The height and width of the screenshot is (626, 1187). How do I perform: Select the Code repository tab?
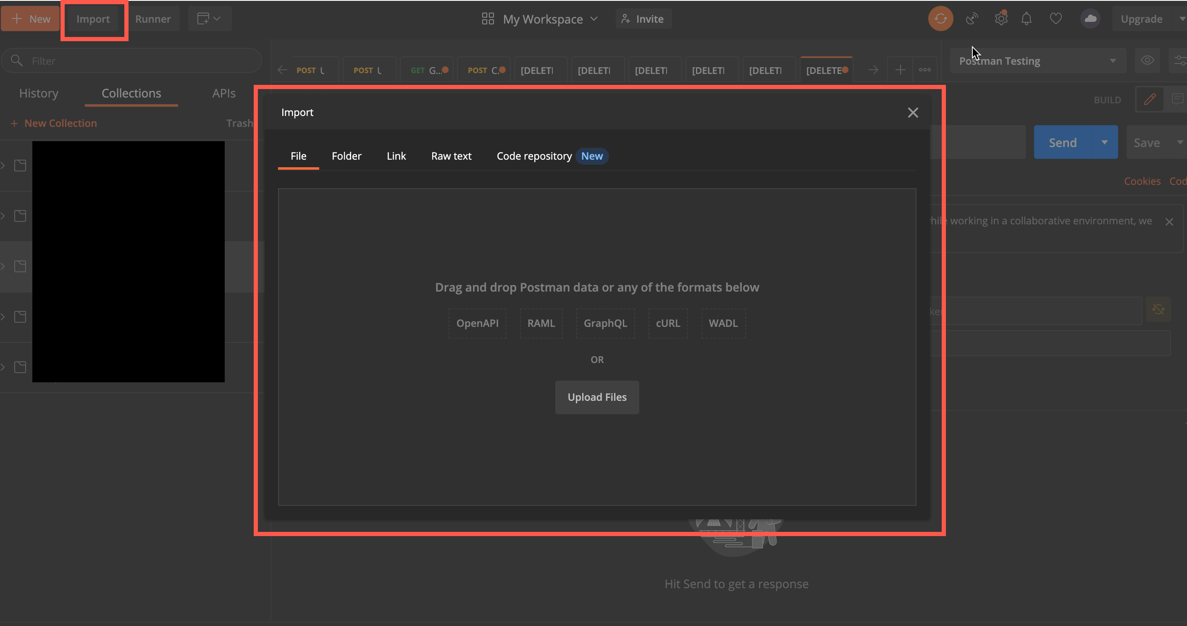tap(552, 156)
